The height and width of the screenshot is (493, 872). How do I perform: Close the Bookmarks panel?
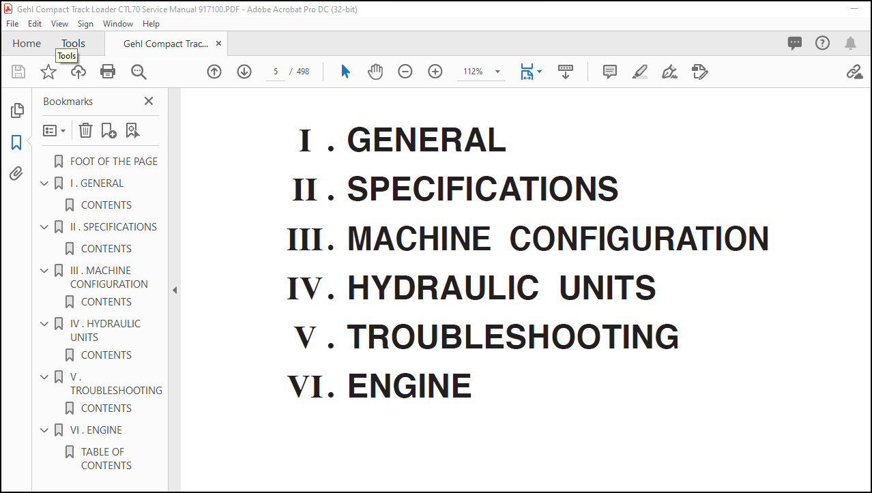[149, 101]
